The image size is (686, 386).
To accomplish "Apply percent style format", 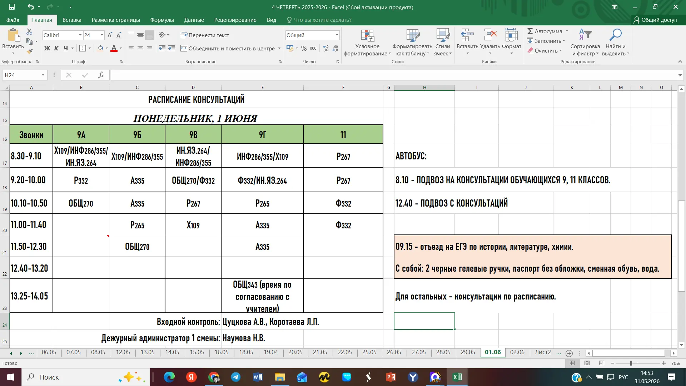I will coord(304,48).
